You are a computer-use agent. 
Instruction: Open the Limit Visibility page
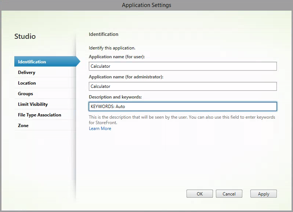(33, 104)
